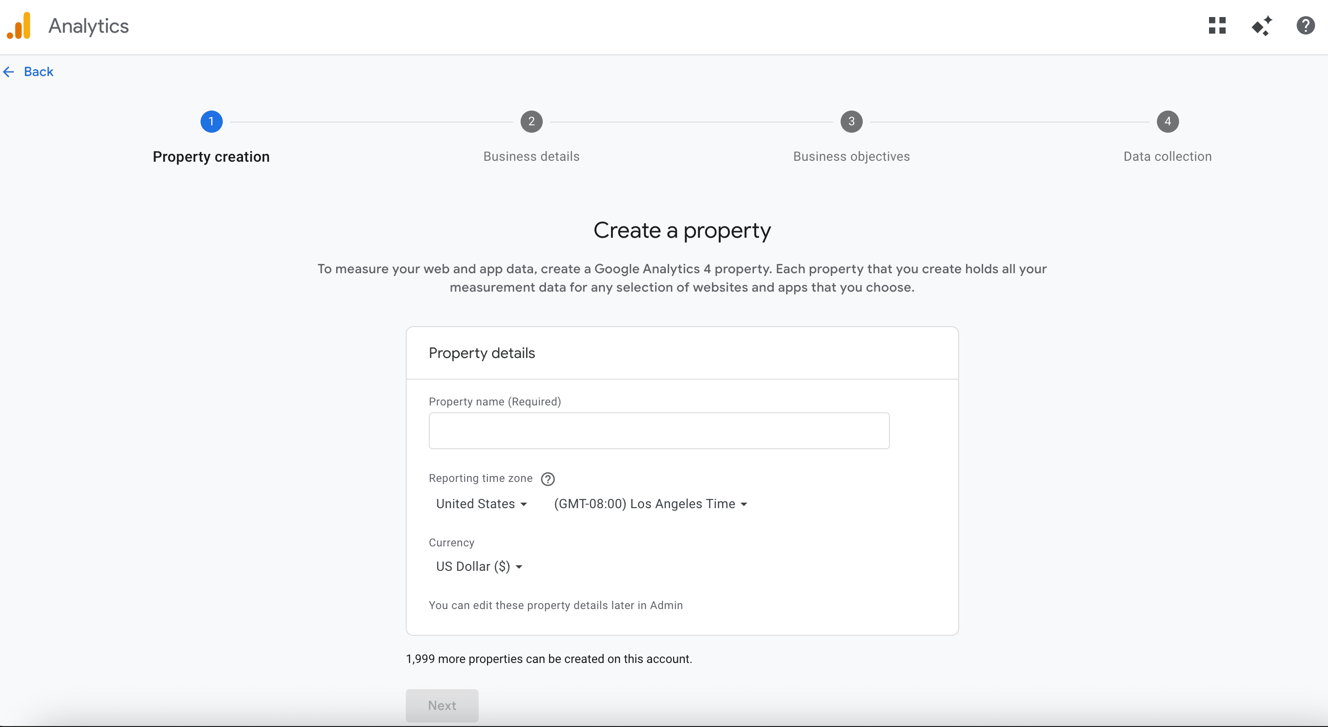Screen dimensions: 1328x727
Task: Select the Business objectives step label
Action: 851,157
